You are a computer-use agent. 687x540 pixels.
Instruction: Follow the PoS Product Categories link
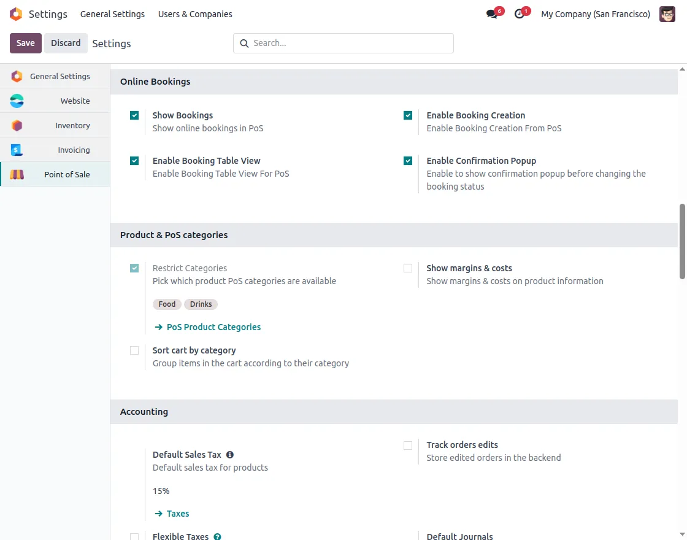pos(214,326)
